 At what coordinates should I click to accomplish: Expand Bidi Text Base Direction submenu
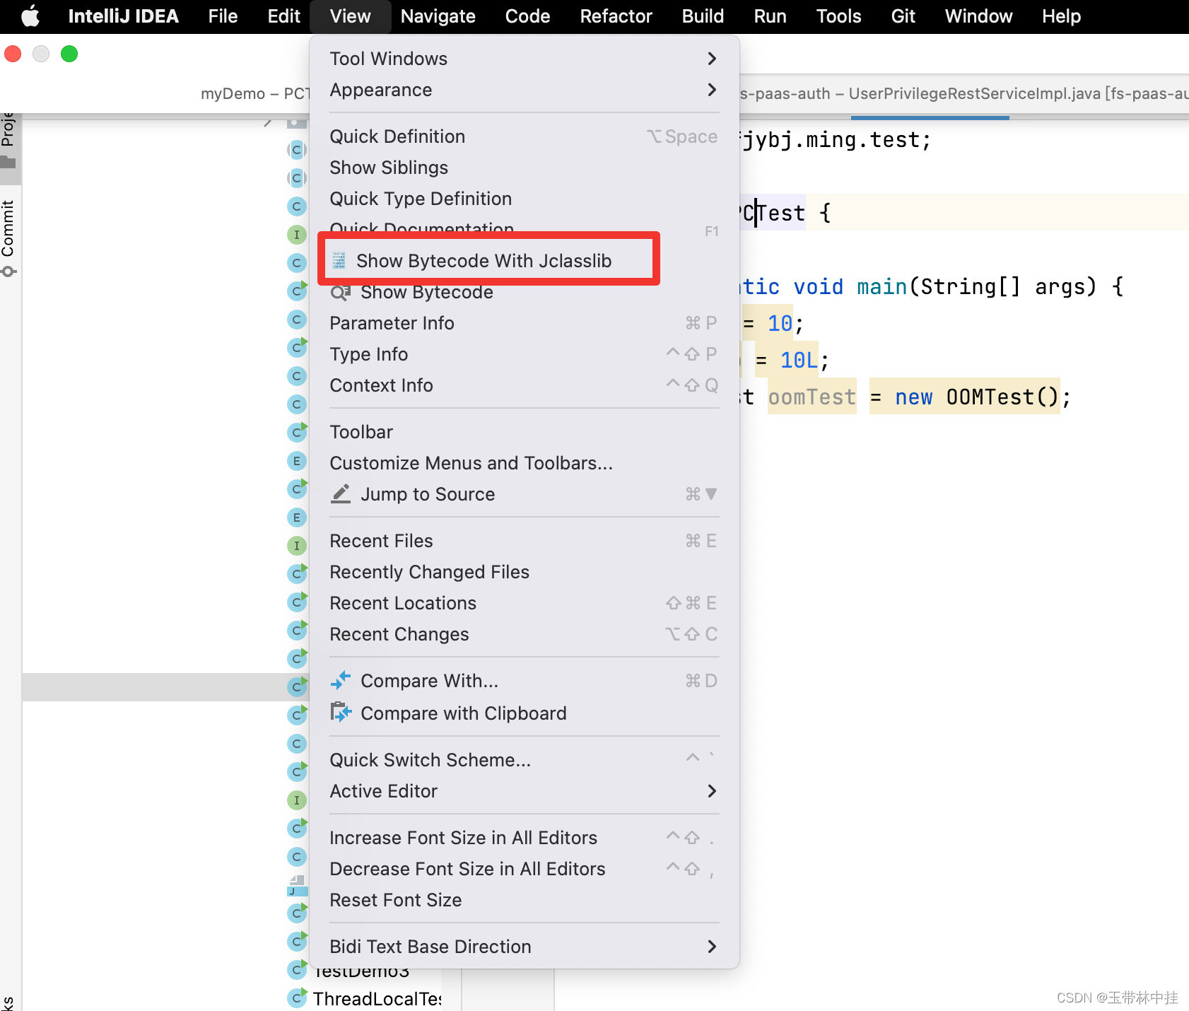point(524,947)
